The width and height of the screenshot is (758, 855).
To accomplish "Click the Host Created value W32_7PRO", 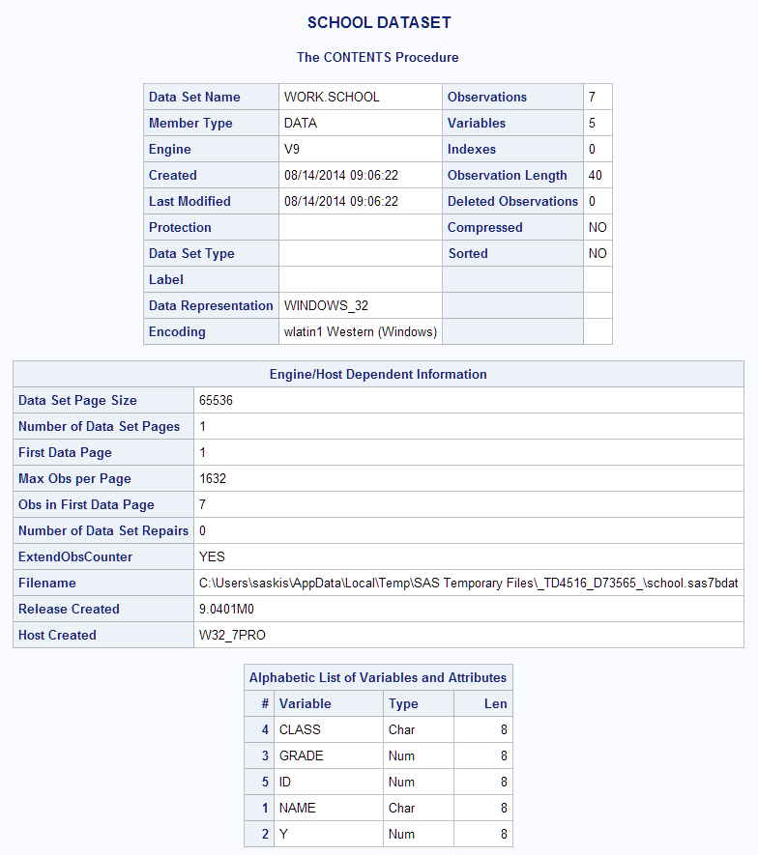I will (x=229, y=635).
